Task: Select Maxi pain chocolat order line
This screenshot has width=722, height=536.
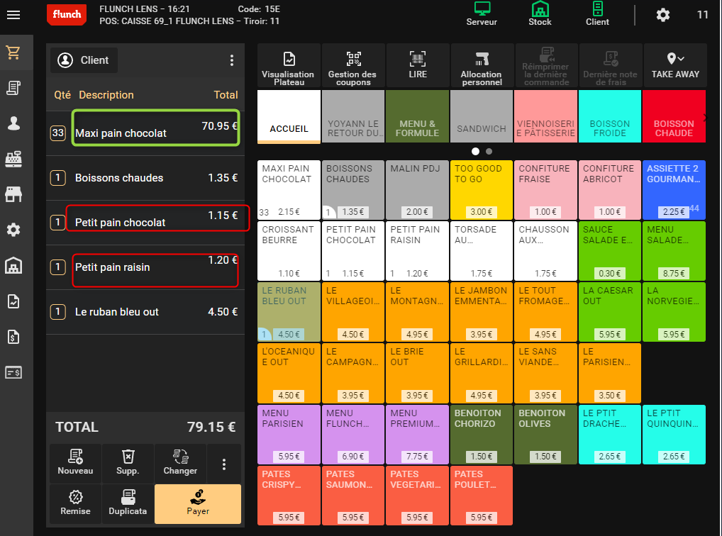Action: [x=145, y=133]
